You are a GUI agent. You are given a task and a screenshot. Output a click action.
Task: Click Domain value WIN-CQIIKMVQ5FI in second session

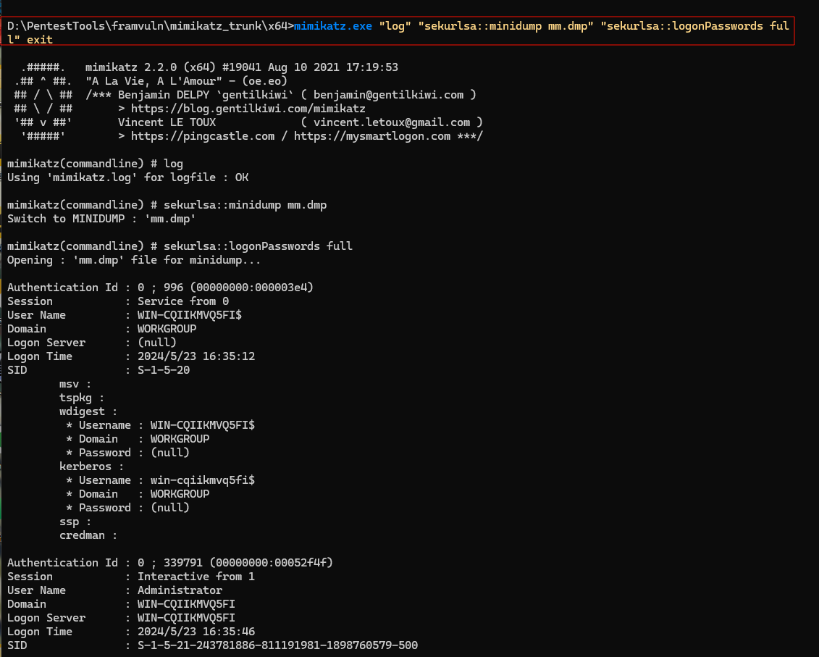click(186, 604)
